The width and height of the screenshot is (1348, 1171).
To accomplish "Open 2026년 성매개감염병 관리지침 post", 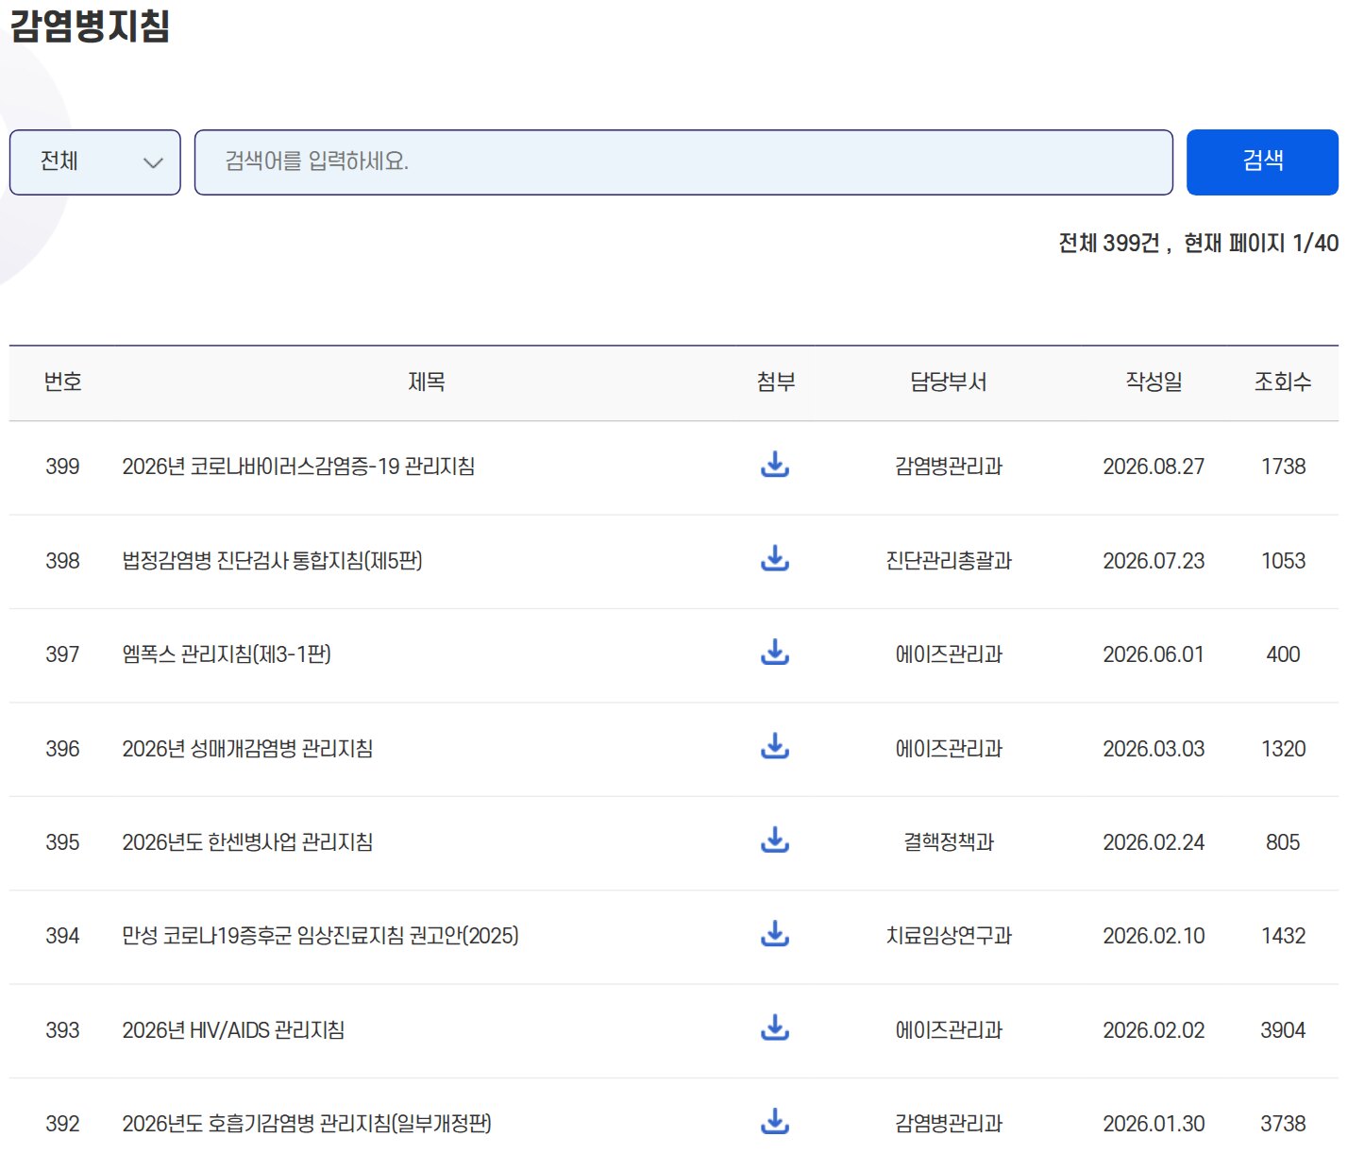I will 247,749.
